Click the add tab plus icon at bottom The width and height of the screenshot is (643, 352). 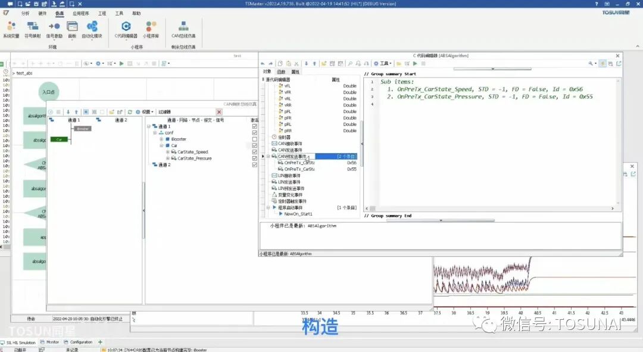[100, 342]
